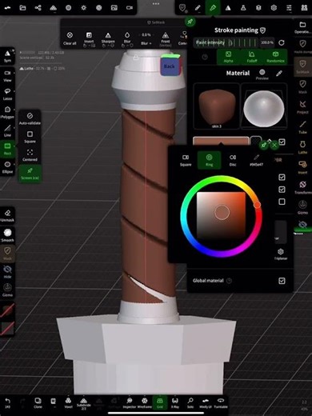
Task: Open the background image icon in top bar
Action: (114, 7)
